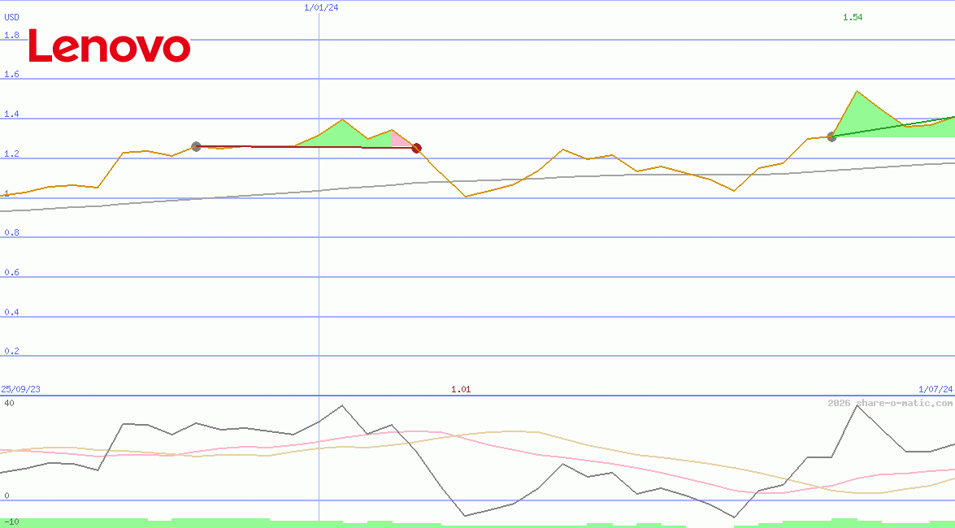Click the 1.4 price axis label
The height and width of the screenshot is (528, 955).
pos(11,115)
